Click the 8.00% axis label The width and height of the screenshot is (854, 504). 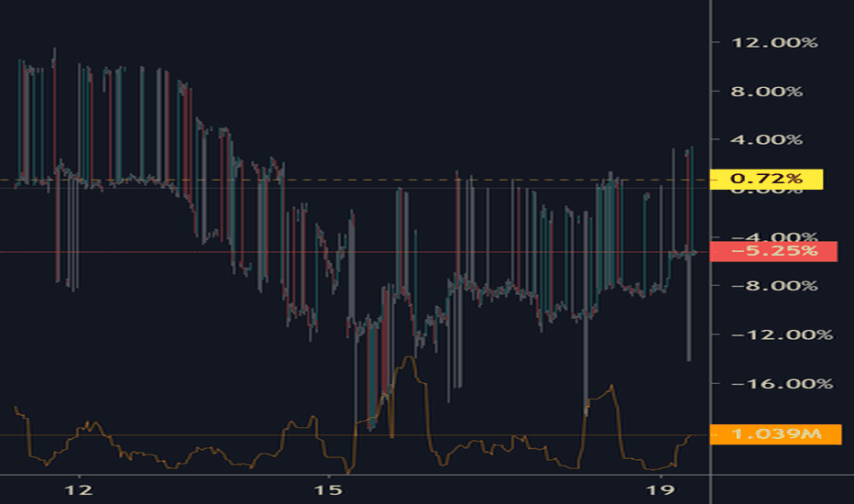[766, 92]
